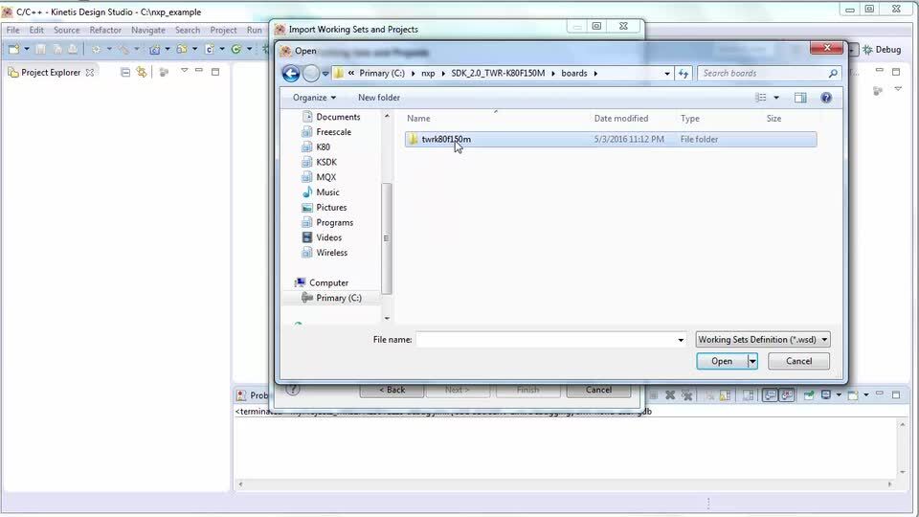Click SDK_2.0_TWR-K80F150M in breadcrumb

pos(498,74)
